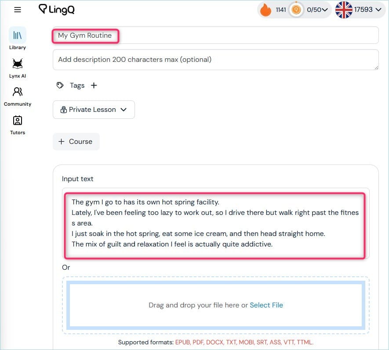Click the tag icon beside Tags
389x350 pixels.
pyautogui.click(x=60, y=86)
